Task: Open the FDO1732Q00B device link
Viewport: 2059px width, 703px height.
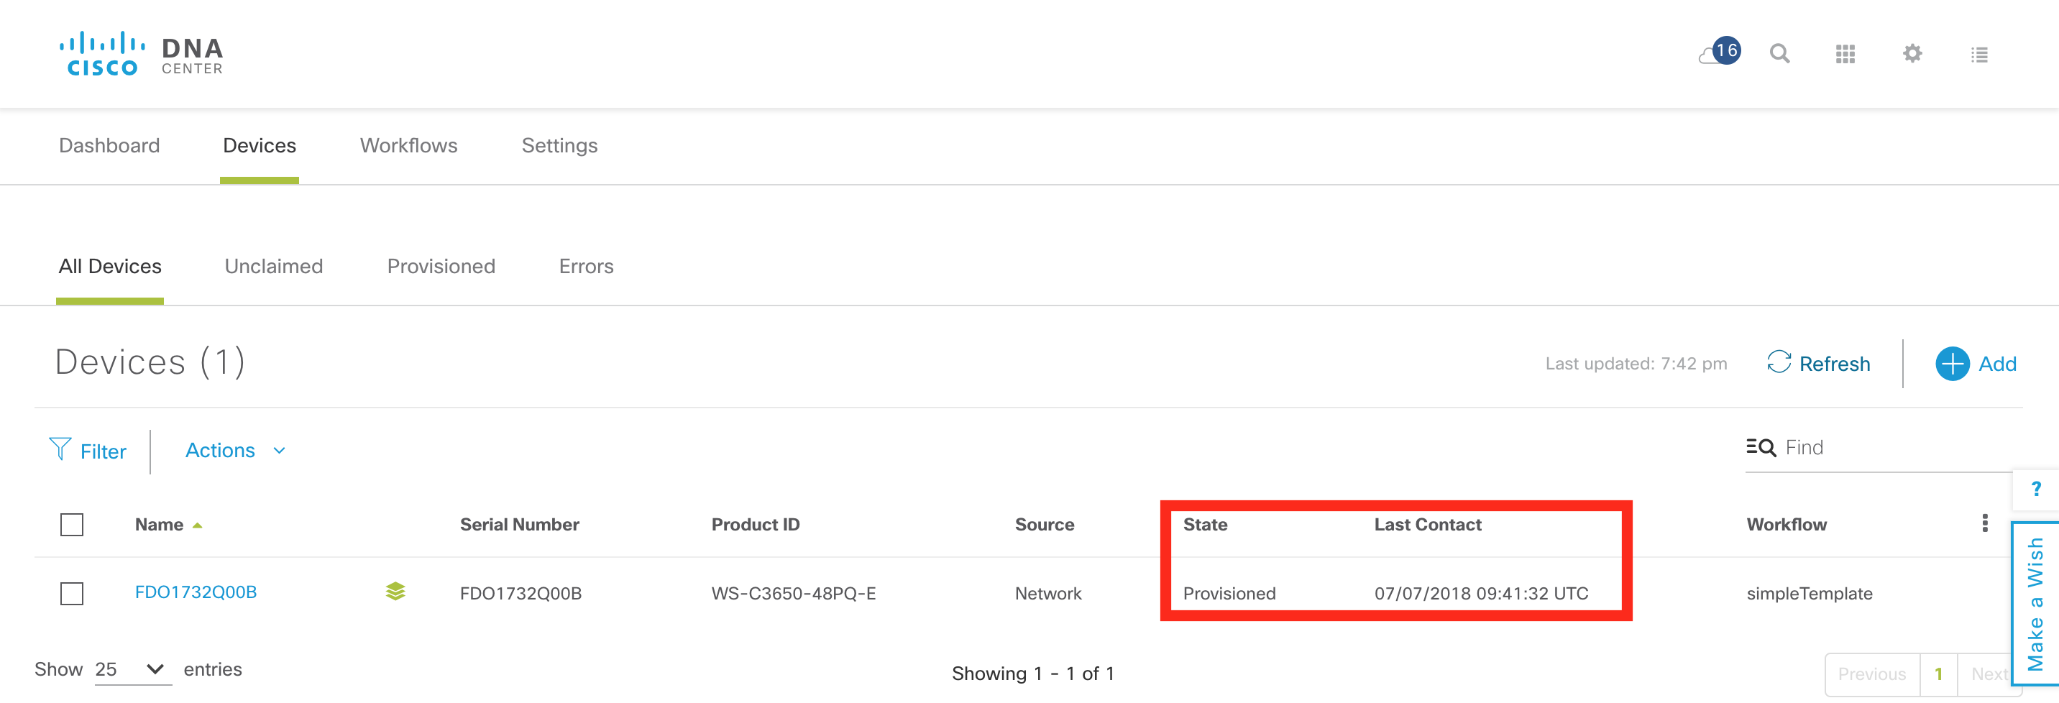Action: [196, 592]
